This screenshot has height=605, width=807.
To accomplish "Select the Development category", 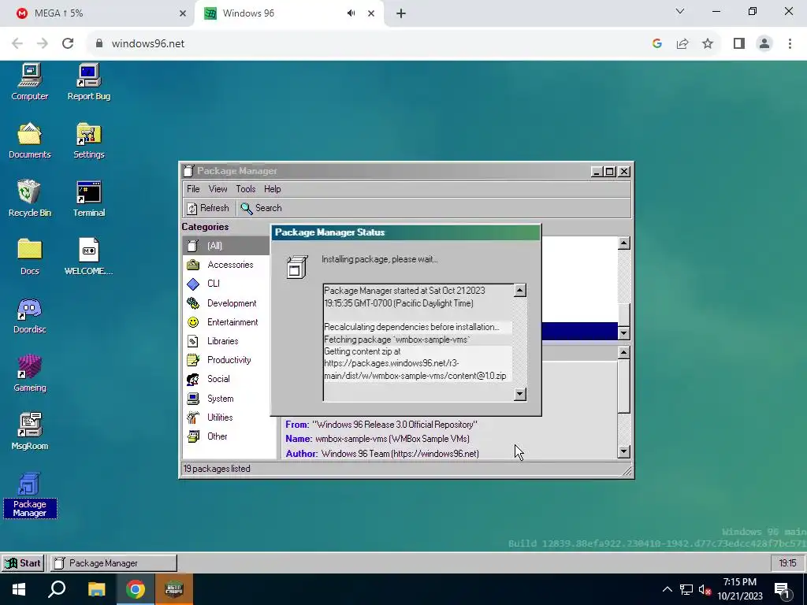I will click(225, 303).
